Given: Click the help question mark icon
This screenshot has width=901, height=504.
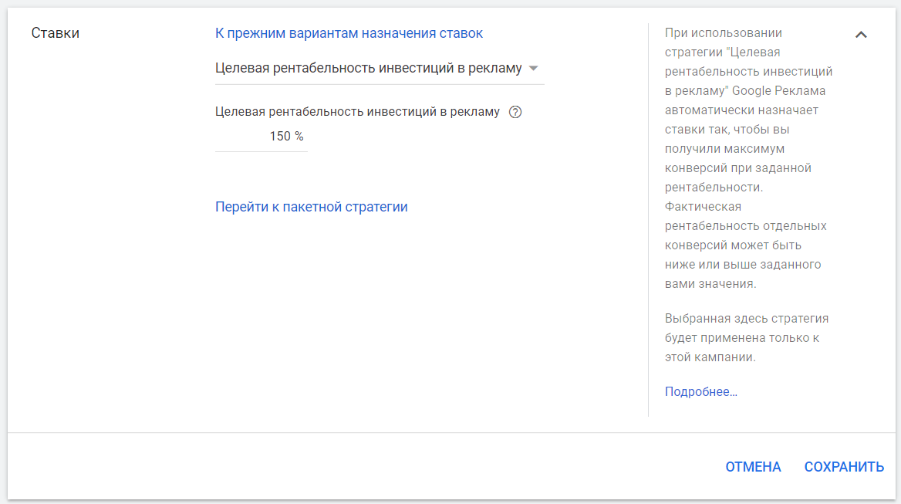Looking at the screenshot, I should 516,112.
